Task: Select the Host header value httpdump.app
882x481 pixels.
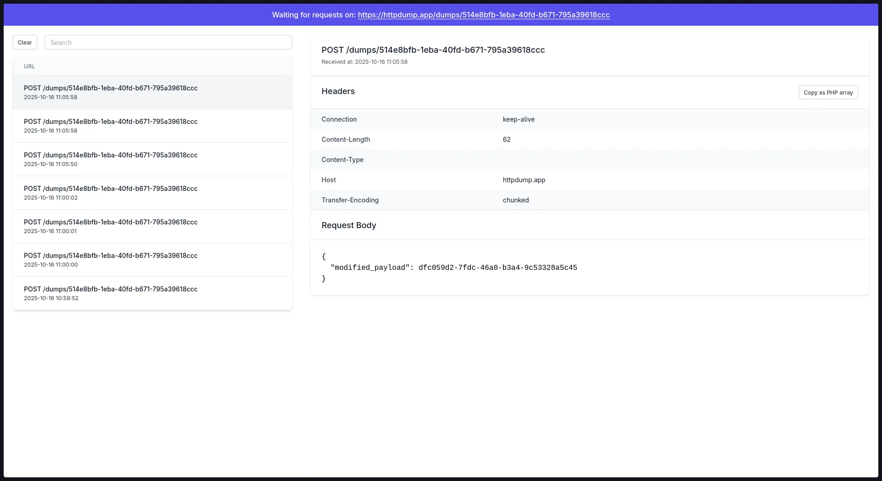Action: pyautogui.click(x=524, y=180)
